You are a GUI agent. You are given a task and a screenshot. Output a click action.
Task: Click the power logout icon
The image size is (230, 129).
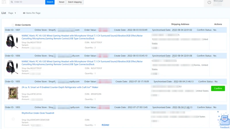(x=209, y=2)
